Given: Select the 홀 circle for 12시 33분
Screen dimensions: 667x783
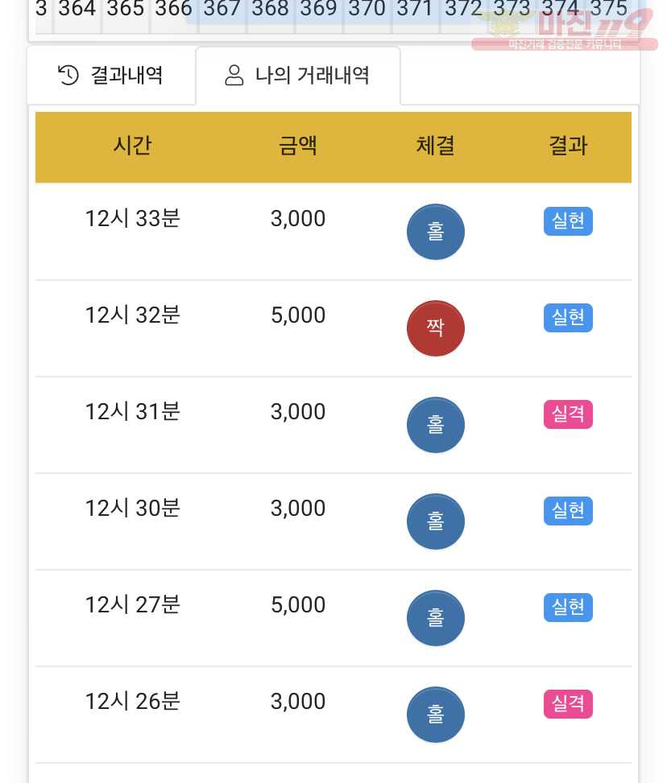Looking at the screenshot, I should click(436, 232).
